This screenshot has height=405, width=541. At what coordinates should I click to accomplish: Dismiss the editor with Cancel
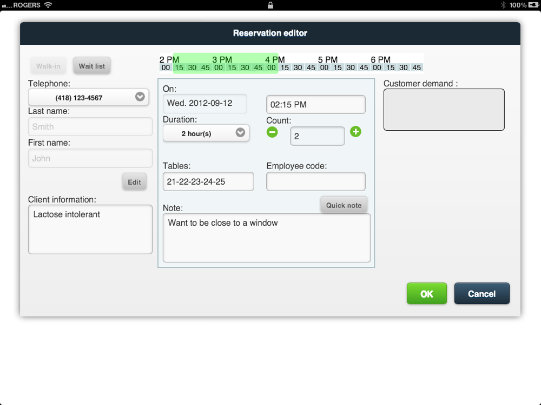[481, 293]
